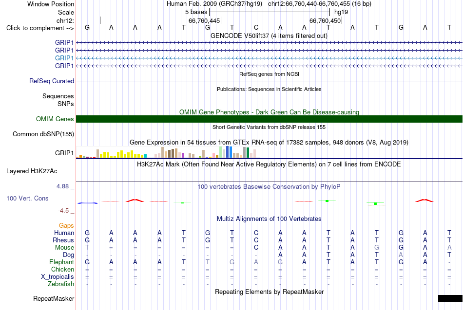Click the SNPs track label

tap(66, 104)
